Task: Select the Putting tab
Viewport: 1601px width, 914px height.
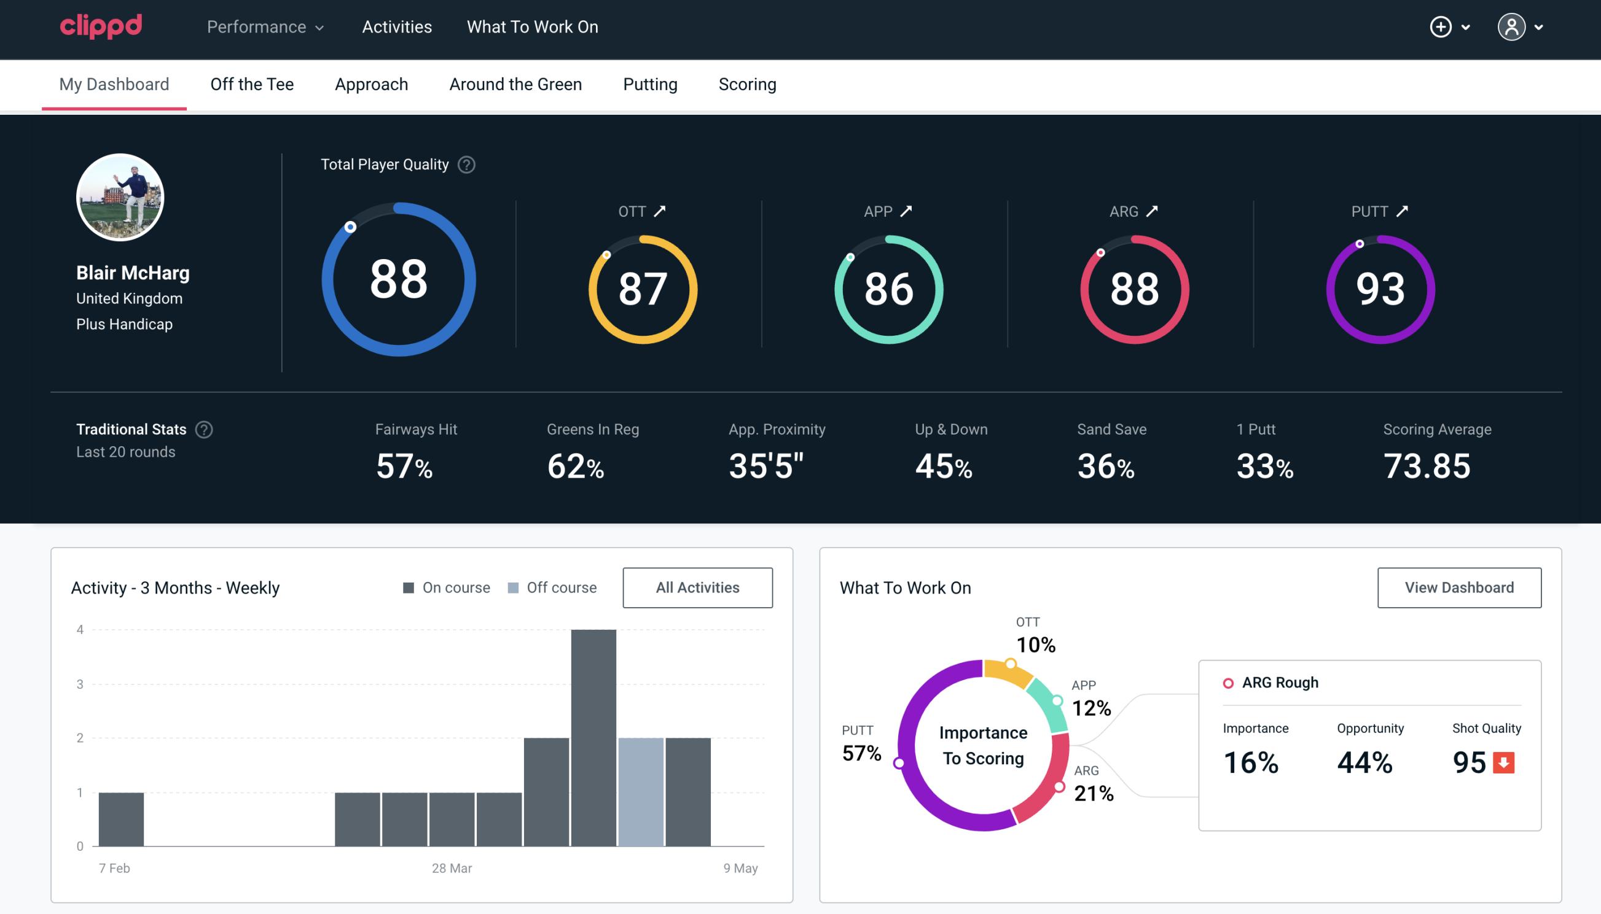Action: [x=650, y=83]
